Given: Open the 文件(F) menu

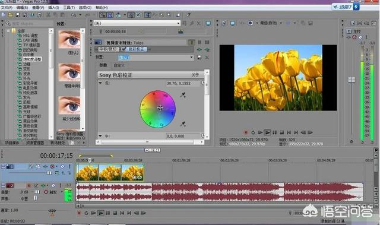Looking at the screenshot, I should 7,8.
